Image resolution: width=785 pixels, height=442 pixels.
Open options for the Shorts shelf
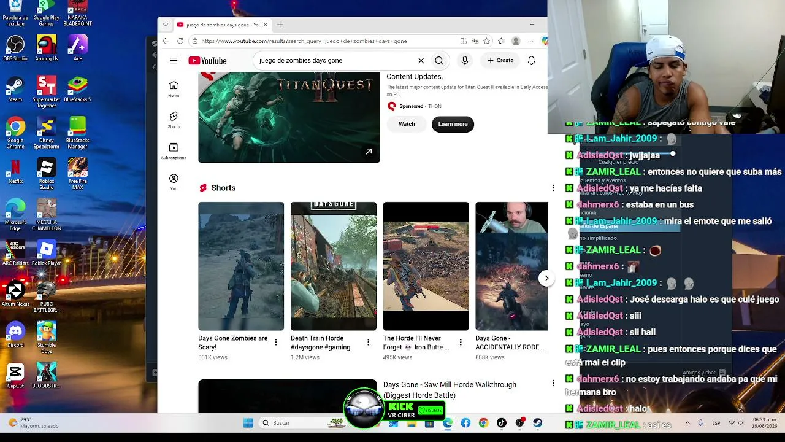(x=553, y=188)
